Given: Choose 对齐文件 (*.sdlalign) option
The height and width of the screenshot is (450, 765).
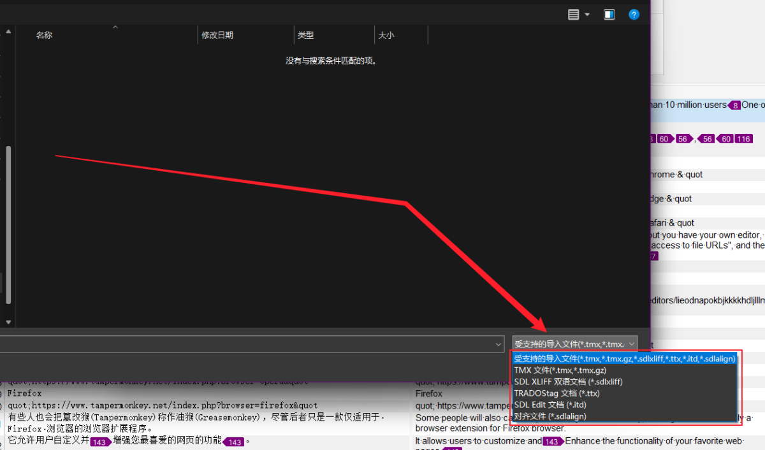Looking at the screenshot, I should [x=550, y=416].
